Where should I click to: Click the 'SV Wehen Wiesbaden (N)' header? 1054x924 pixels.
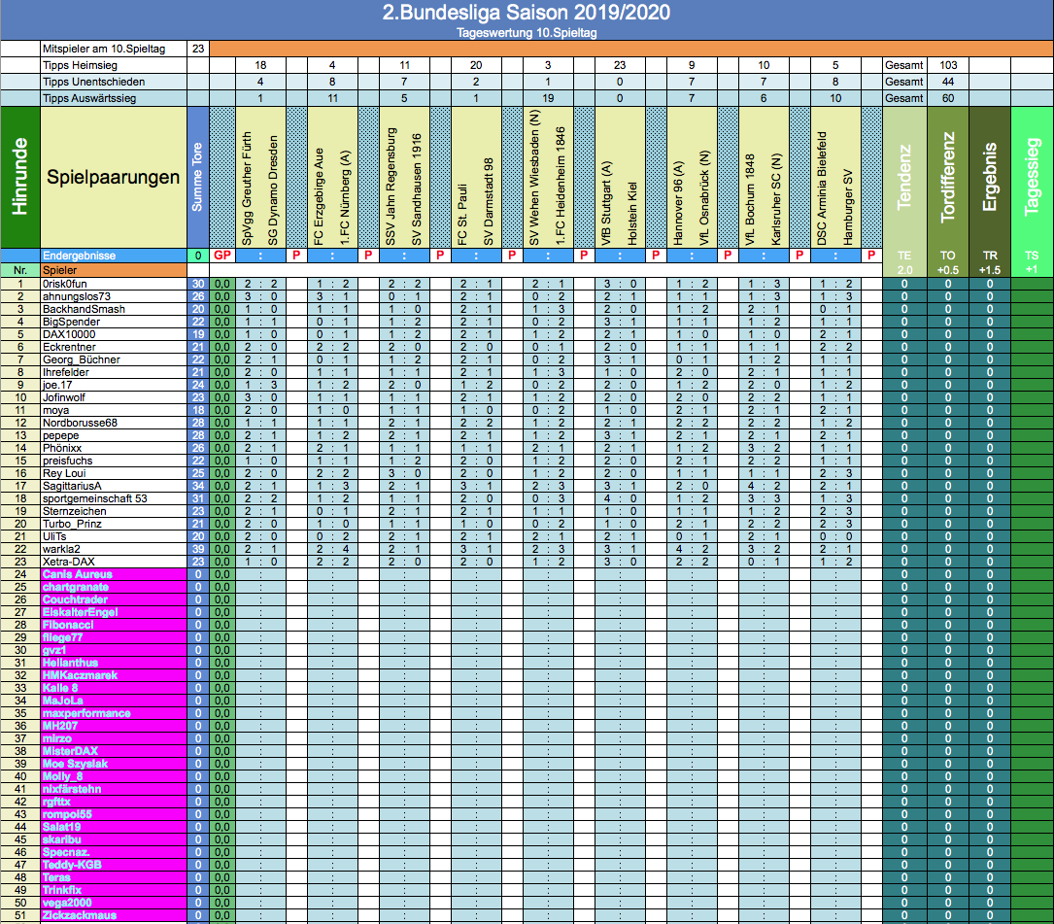(534, 178)
